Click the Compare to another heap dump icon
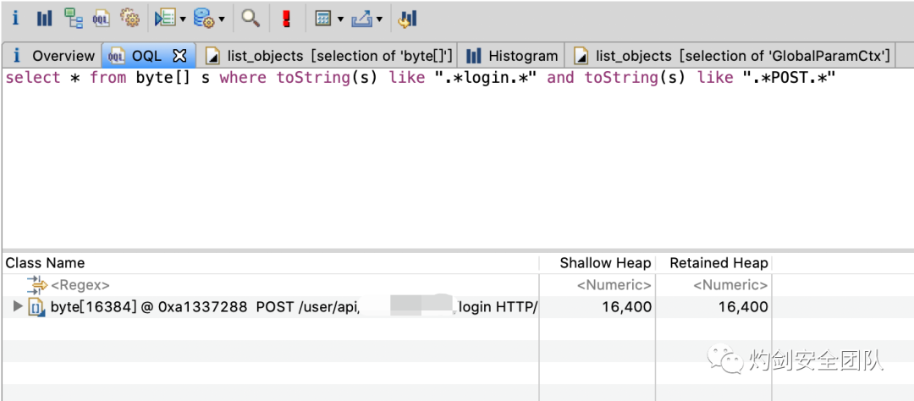 point(407,19)
